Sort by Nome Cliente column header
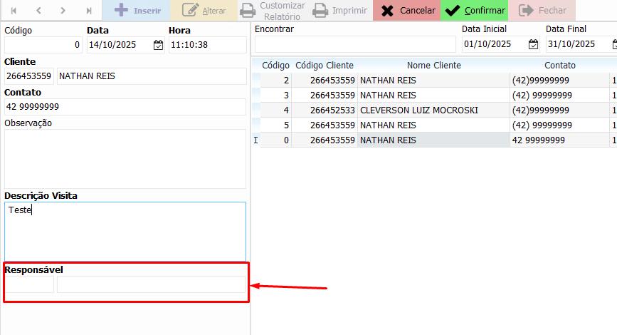Viewport: 617px width, 335px height. click(x=433, y=65)
